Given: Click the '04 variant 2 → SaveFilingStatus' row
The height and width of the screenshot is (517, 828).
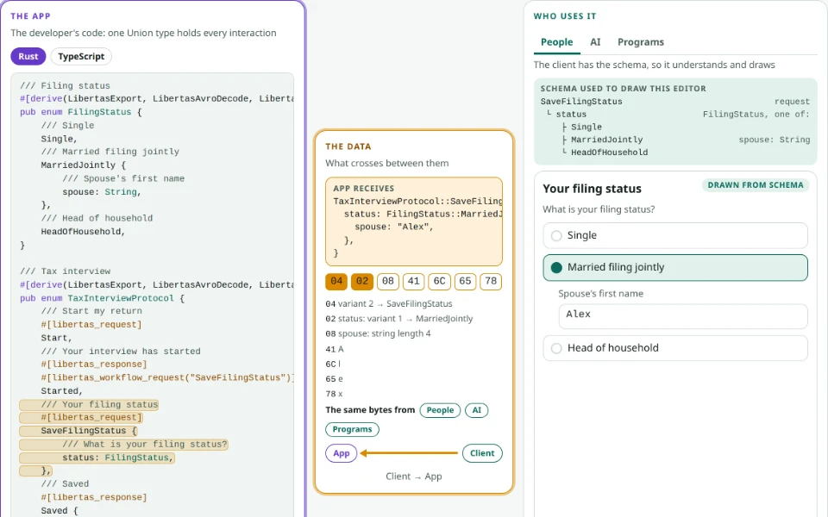Looking at the screenshot, I should click(x=389, y=304).
